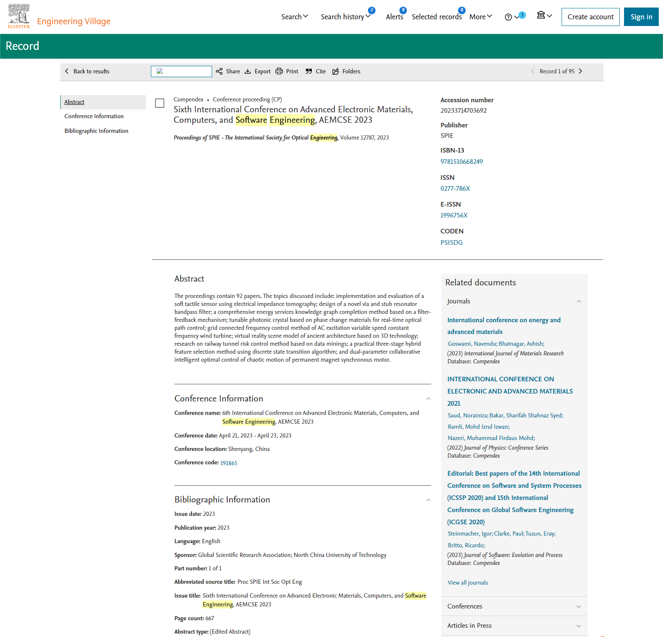Viewport: 663px width, 637px height.
Task: Open the institution building icon menu
Action: 544,16
